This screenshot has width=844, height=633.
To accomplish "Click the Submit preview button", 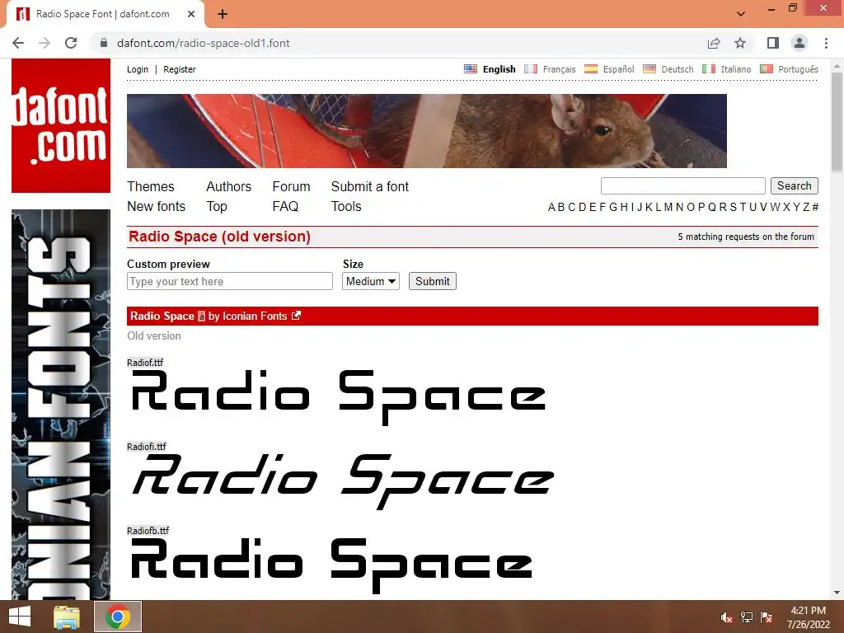I will (x=432, y=282).
